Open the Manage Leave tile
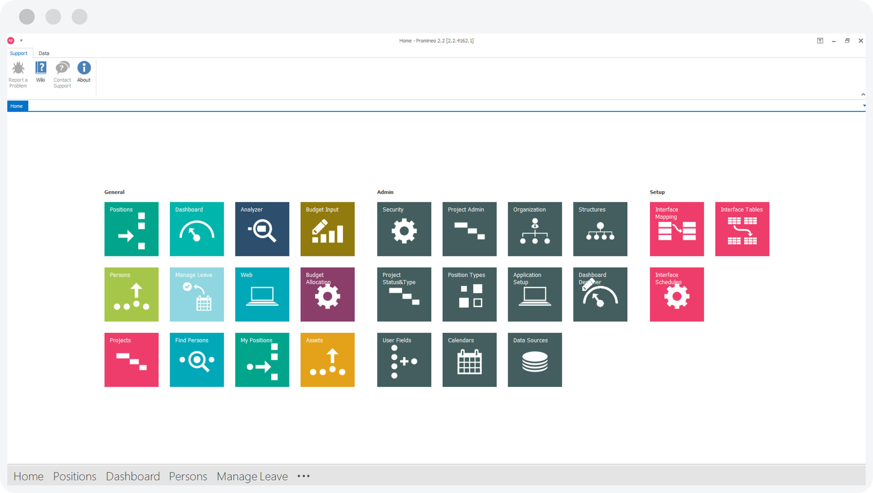 pyautogui.click(x=197, y=294)
